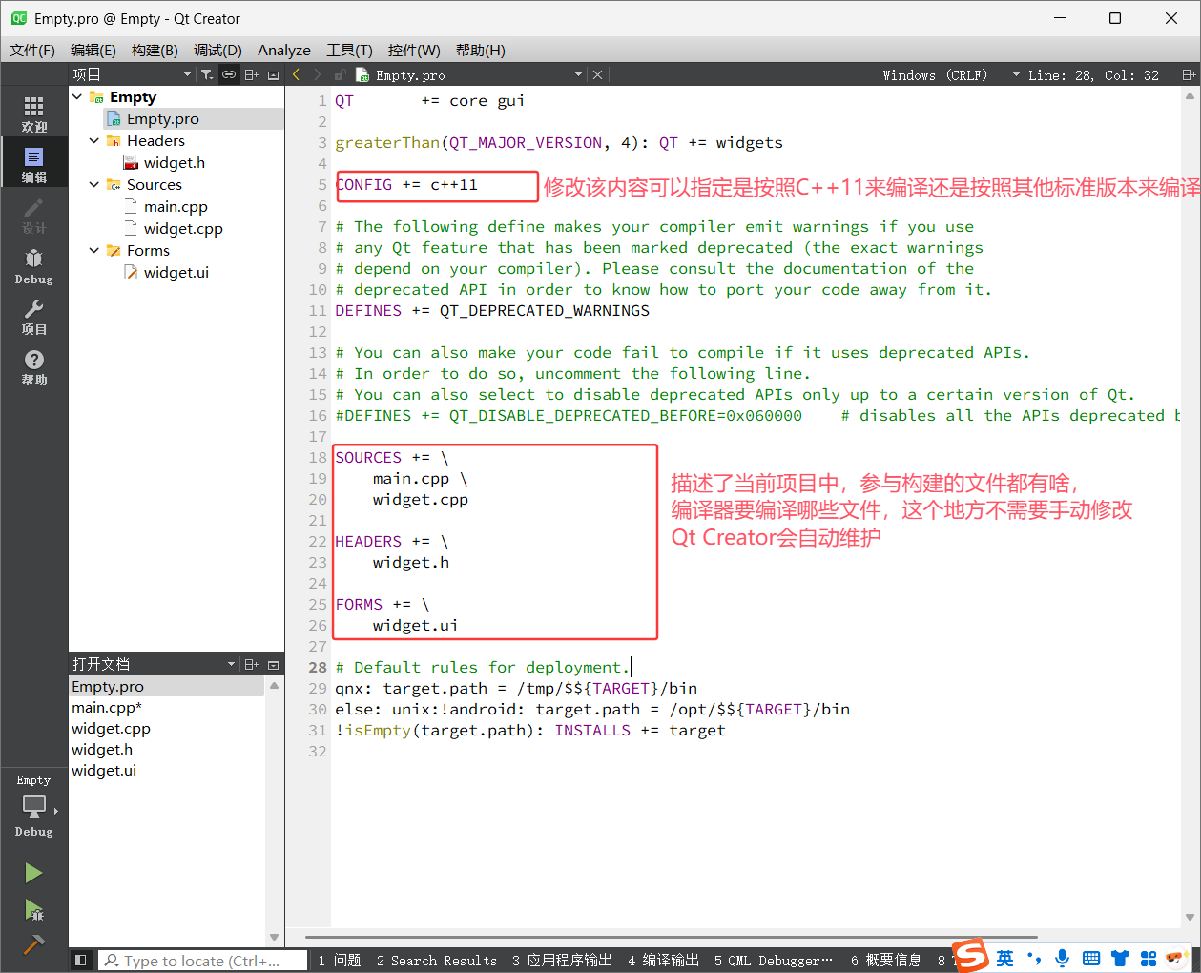This screenshot has width=1201, height=973.
Task: Open the 工具(T) menu
Action: point(349,50)
